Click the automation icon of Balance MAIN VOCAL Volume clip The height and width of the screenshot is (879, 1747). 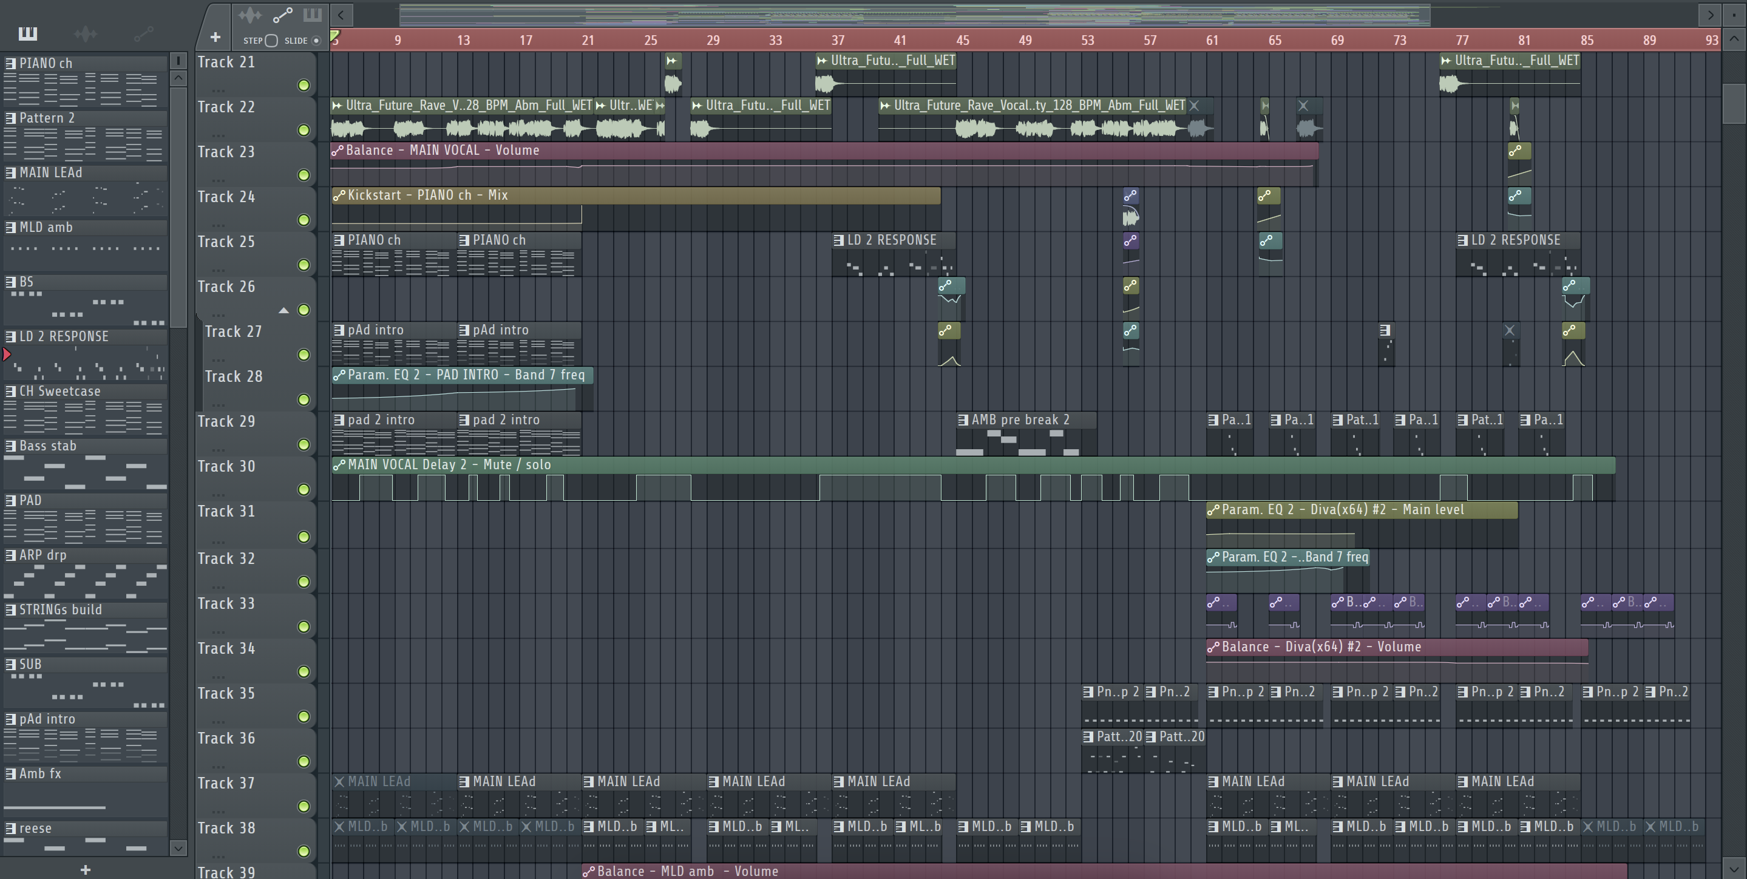pos(338,151)
